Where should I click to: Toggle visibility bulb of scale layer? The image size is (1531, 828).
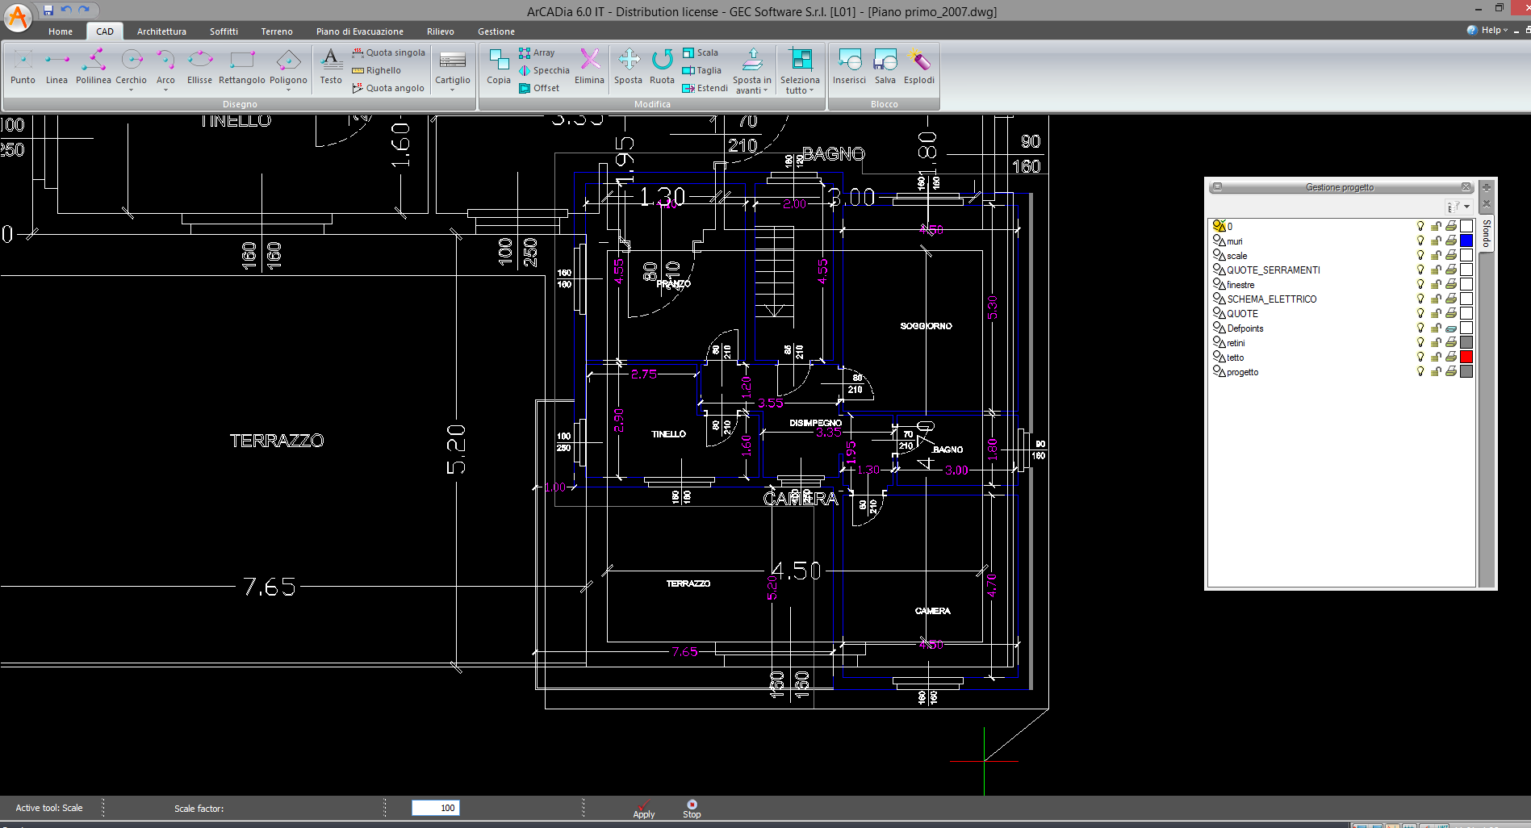click(1420, 256)
